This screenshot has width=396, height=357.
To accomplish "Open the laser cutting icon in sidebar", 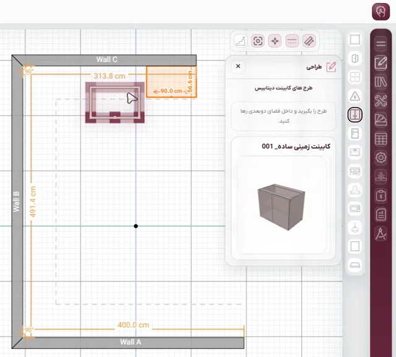I will (381, 177).
